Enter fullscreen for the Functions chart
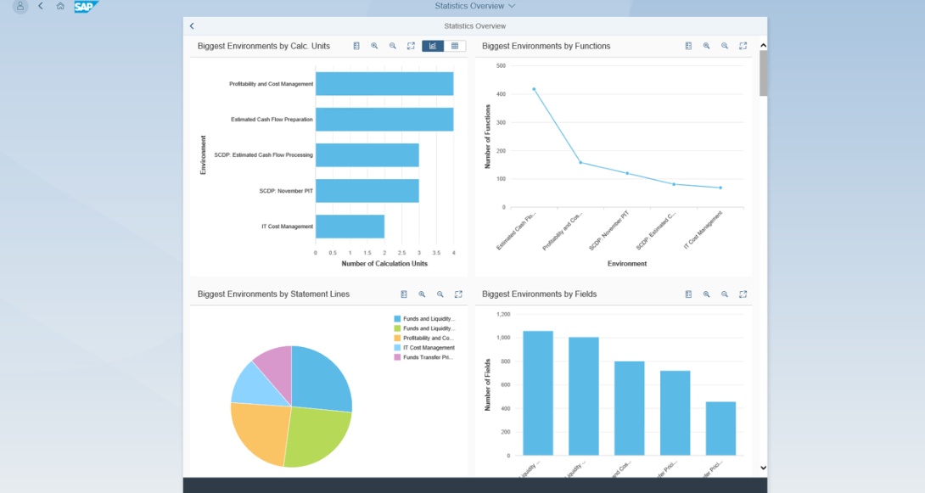The width and height of the screenshot is (925, 493). point(743,46)
